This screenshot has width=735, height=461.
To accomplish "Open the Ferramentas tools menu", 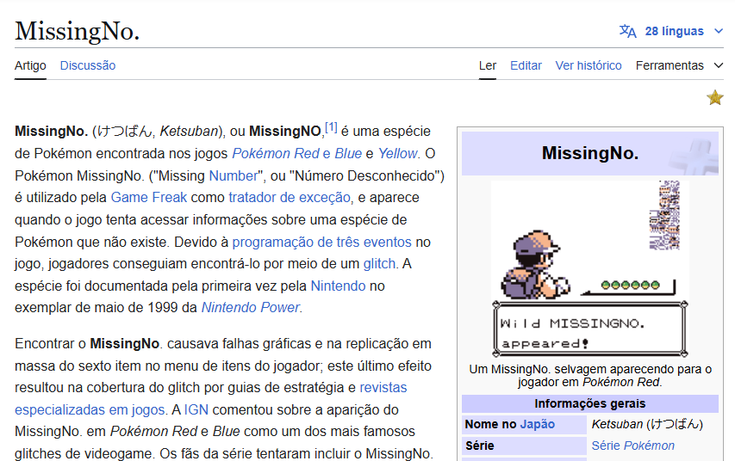I will [679, 65].
